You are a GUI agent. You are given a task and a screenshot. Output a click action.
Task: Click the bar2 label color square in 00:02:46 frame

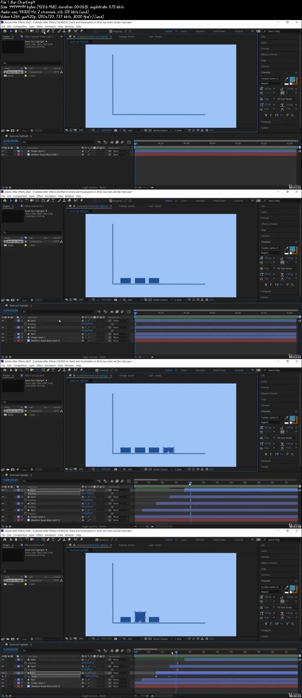click(18, 327)
